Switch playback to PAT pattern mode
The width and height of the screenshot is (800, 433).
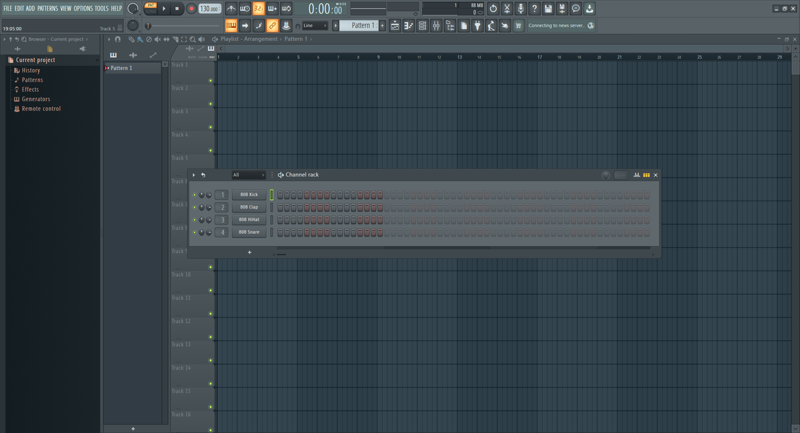[151, 5]
